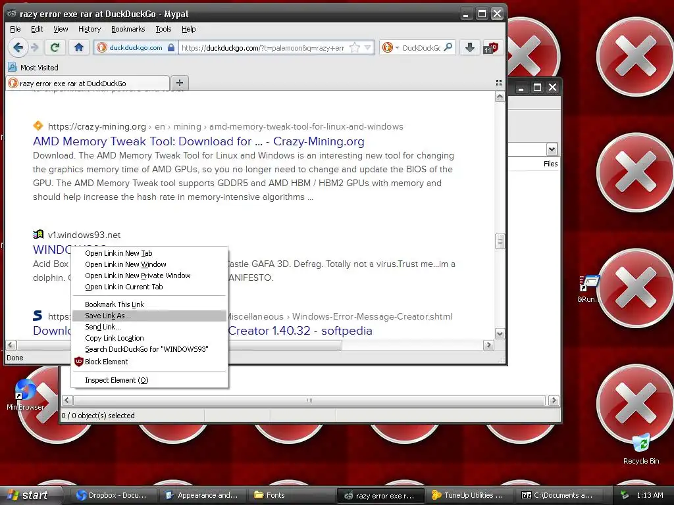Open the History menu
Screen dimensions: 674x505
[90, 29]
